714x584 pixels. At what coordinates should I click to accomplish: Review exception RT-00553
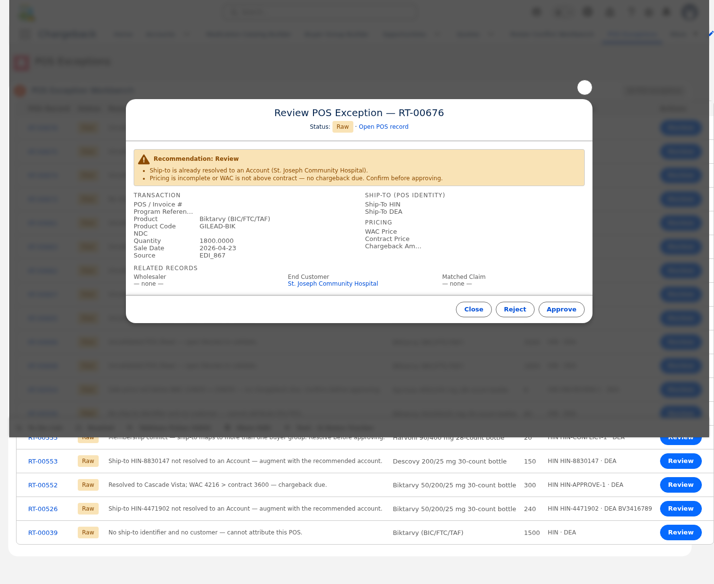click(x=680, y=461)
